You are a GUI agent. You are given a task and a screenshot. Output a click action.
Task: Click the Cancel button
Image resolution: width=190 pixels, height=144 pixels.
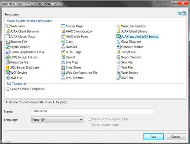[176, 137]
